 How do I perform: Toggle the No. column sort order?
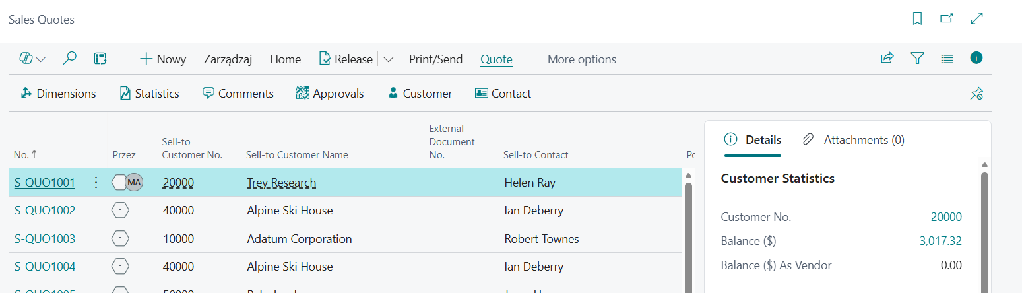pyautogui.click(x=26, y=155)
